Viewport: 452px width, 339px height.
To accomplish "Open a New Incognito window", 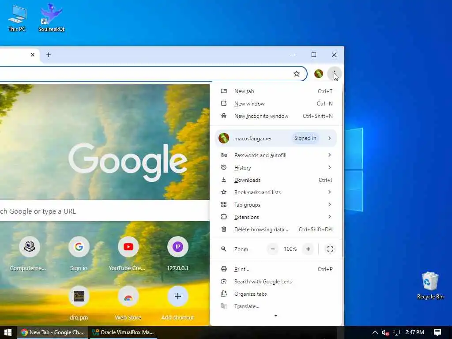I will [276, 116].
